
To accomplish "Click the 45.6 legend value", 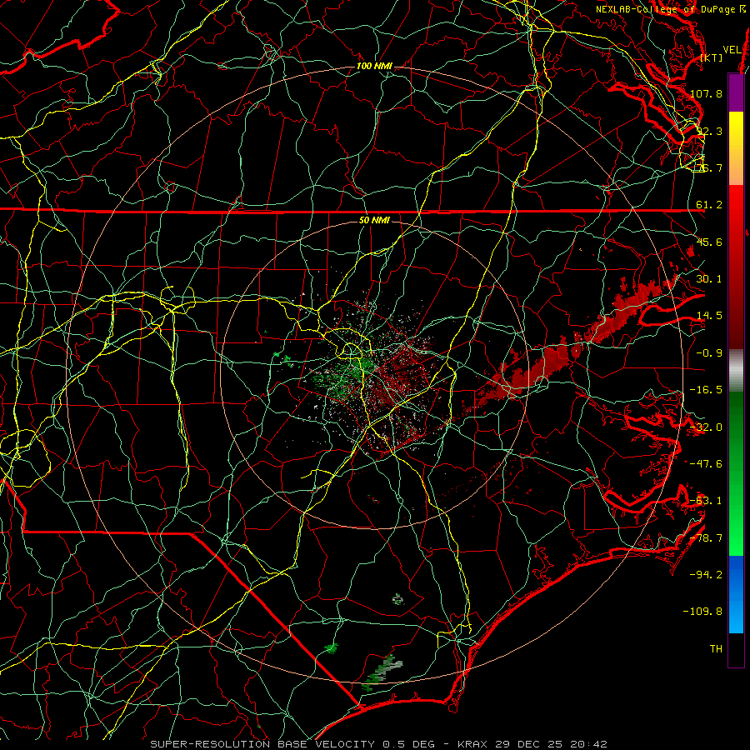I will point(709,242).
